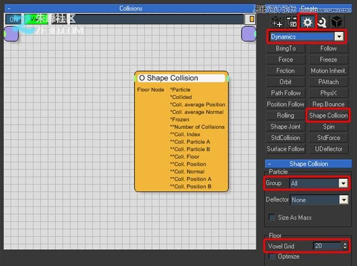The image size is (357, 266).
Task: Click the Rep.Bounce button
Action: click(328, 104)
